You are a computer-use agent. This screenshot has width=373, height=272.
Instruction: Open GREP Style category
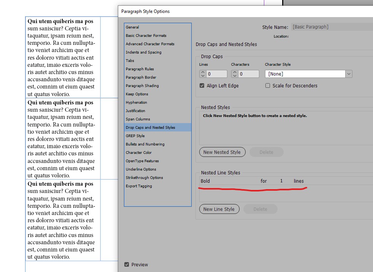click(x=157, y=136)
